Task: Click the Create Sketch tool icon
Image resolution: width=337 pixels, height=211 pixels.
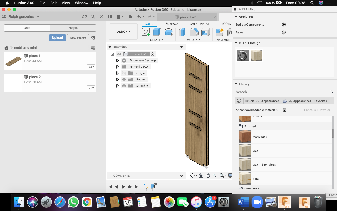Action: [x=146, y=32]
